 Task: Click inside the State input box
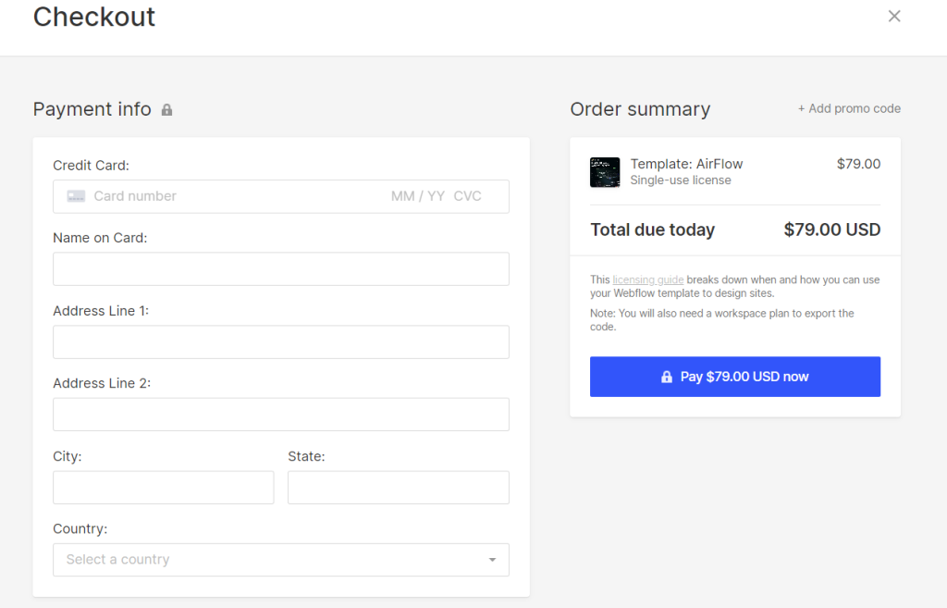tap(398, 487)
